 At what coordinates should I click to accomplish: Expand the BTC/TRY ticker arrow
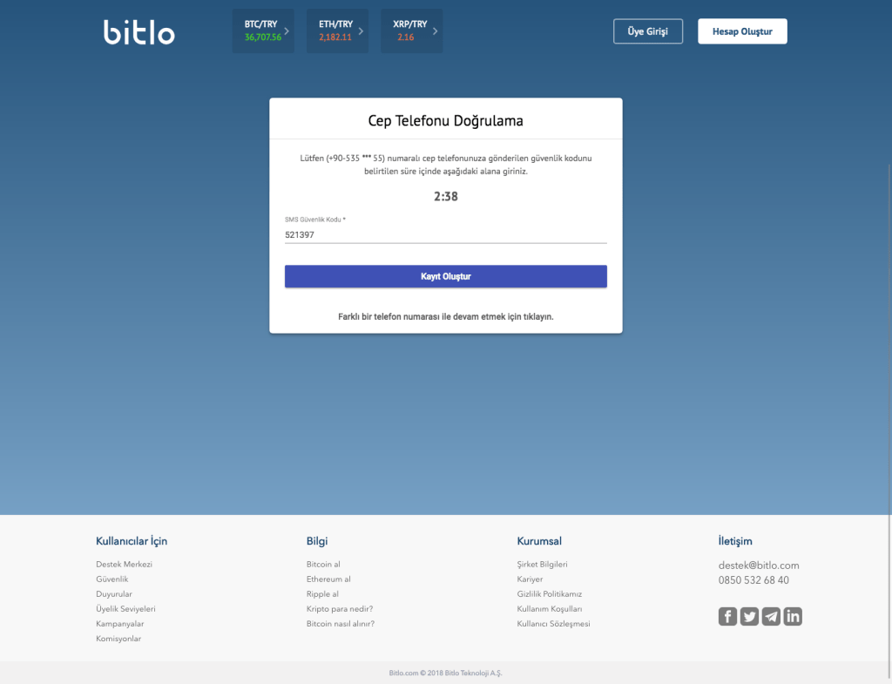[x=287, y=31]
